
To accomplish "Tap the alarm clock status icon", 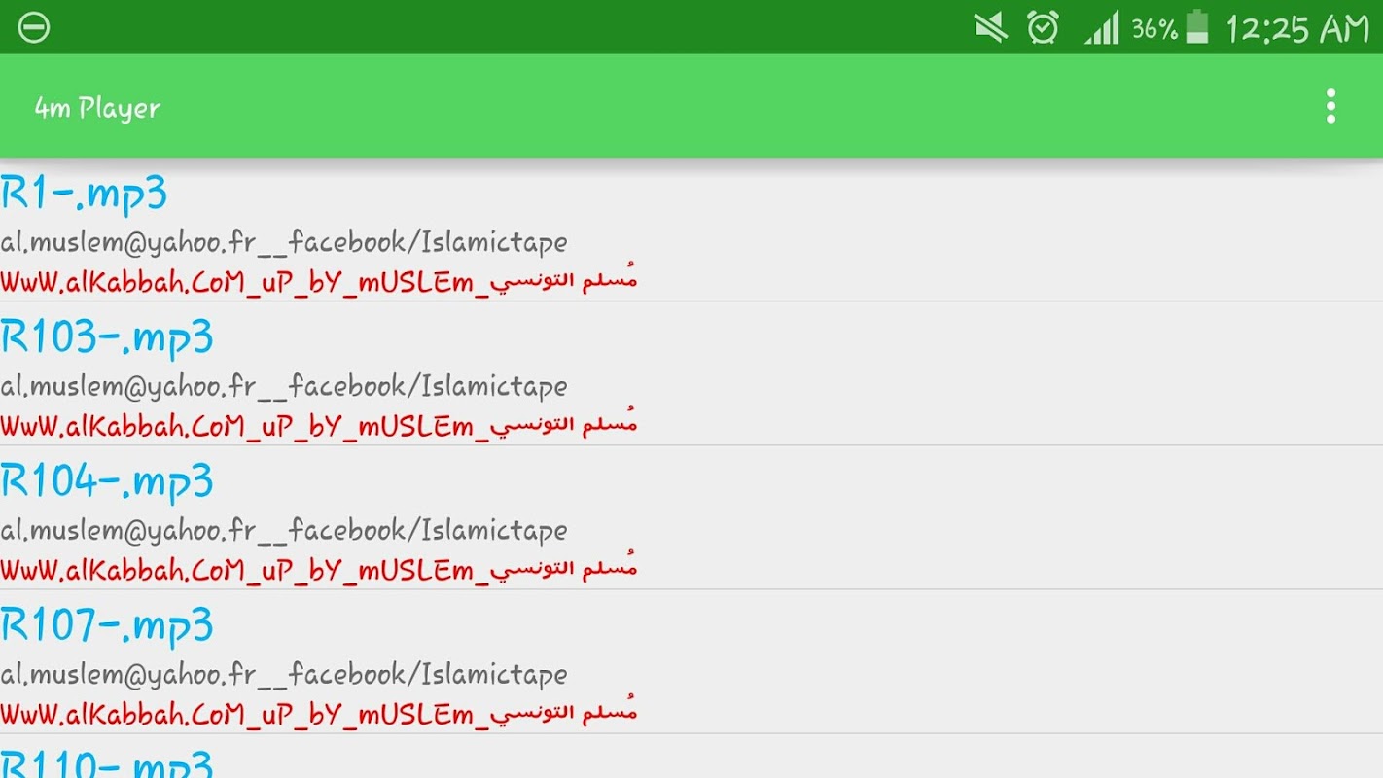I will (1043, 27).
